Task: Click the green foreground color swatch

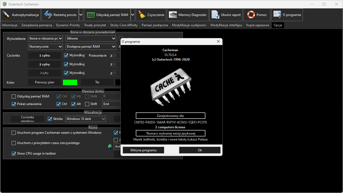Action: click(x=70, y=82)
